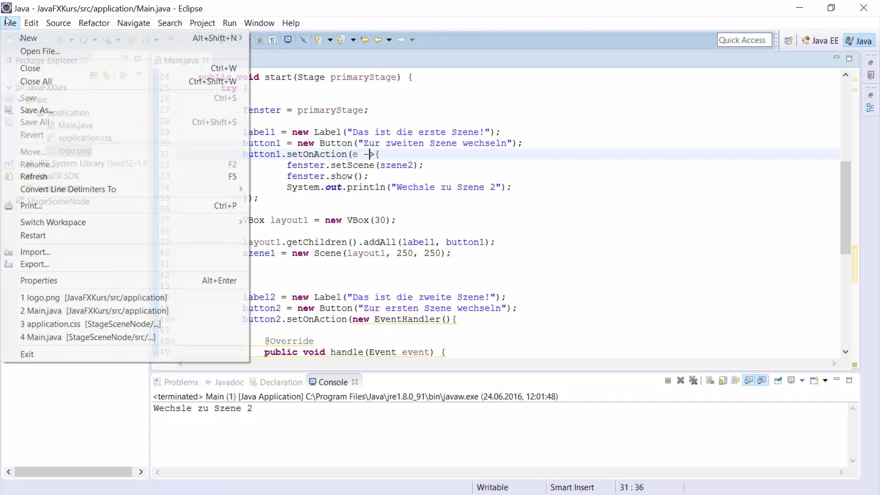Open the Open Console dropdown arrow
Viewport: 880px width, 495px height.
tap(825, 380)
